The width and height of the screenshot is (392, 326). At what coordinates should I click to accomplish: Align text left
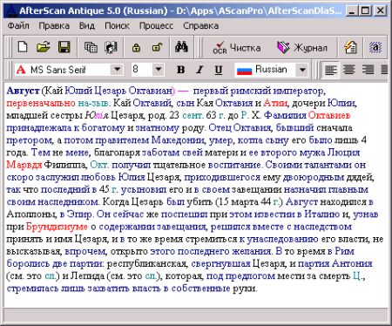331,70
